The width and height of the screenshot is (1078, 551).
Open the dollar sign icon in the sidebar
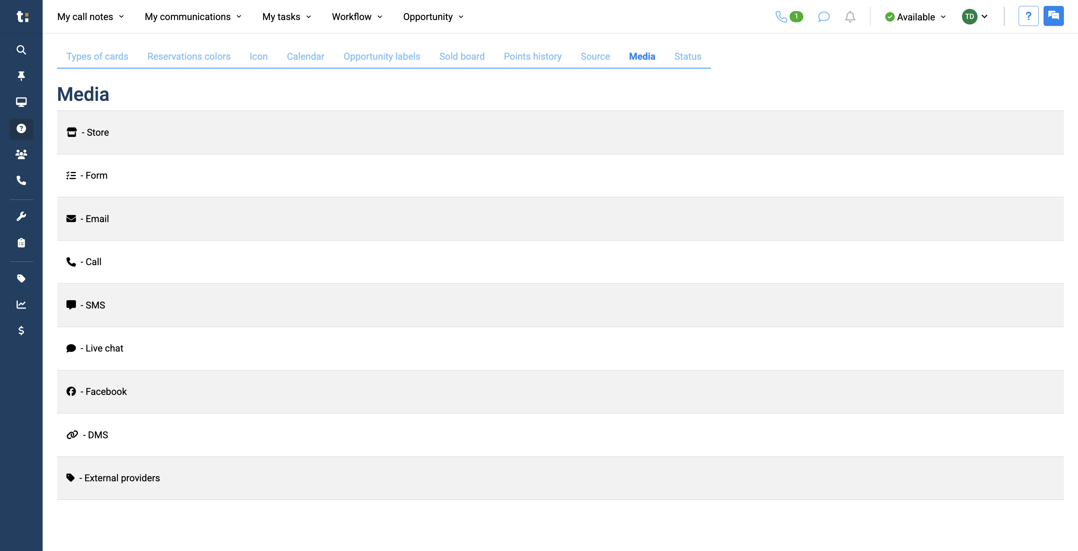[21, 331]
